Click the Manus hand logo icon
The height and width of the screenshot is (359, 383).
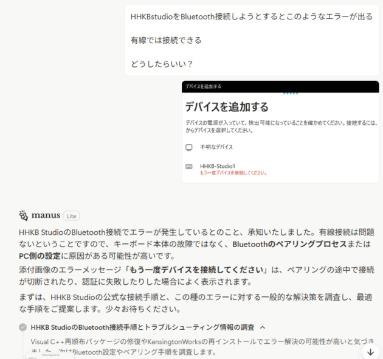24,215
